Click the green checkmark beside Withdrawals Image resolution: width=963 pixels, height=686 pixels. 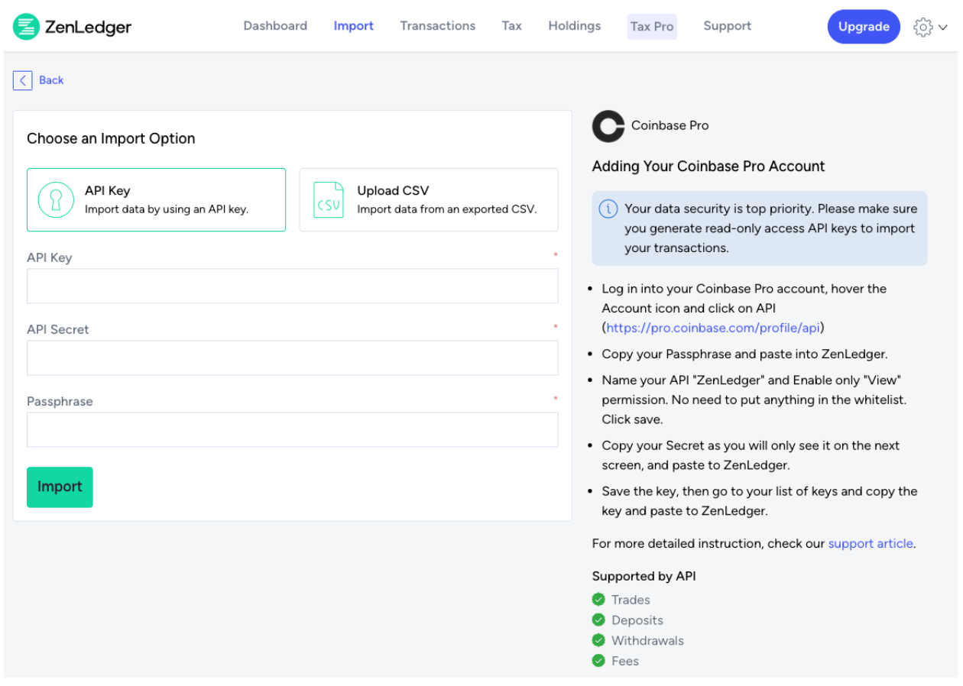(x=598, y=640)
